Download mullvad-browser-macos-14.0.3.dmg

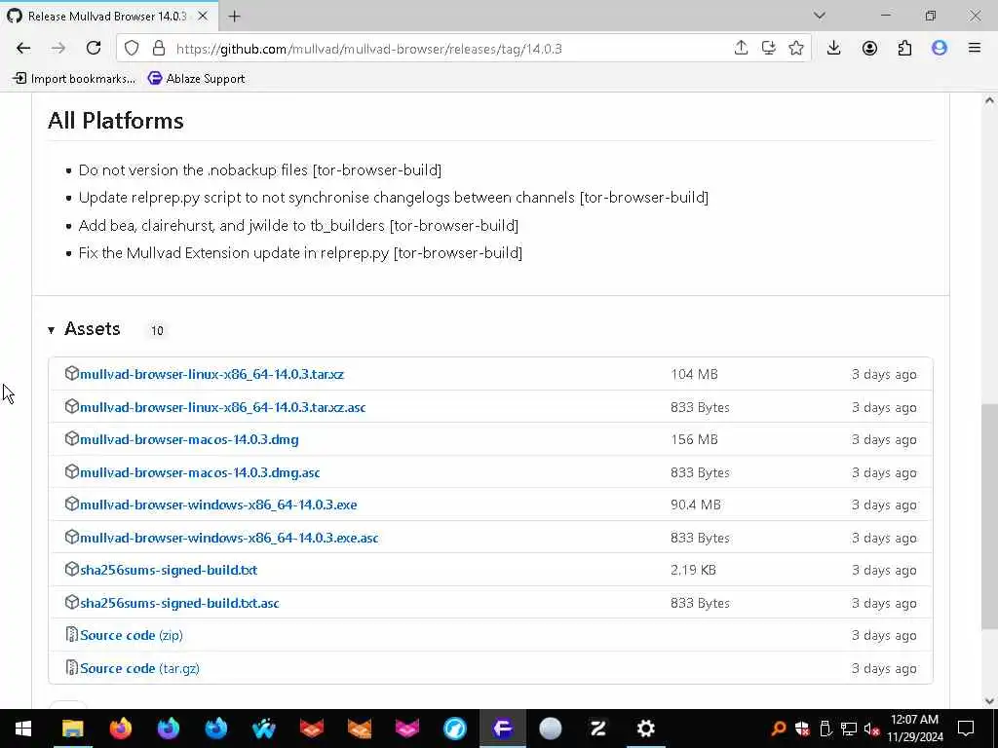[x=189, y=439]
